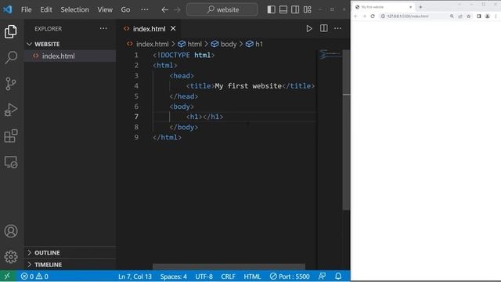
Task: Change encoding via UTF-8 status item
Action: tap(204, 277)
